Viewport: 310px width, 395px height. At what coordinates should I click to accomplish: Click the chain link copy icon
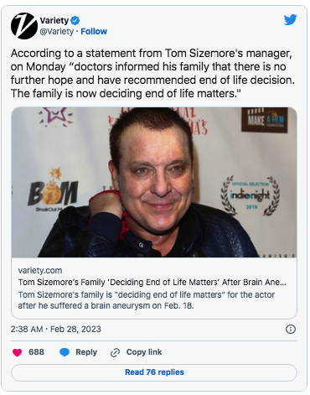[x=115, y=352]
